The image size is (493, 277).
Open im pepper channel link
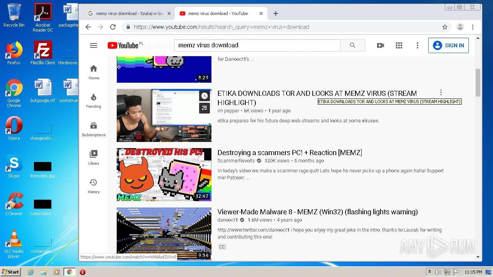click(228, 111)
